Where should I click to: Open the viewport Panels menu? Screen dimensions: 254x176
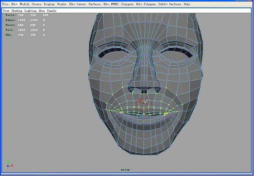52,11
